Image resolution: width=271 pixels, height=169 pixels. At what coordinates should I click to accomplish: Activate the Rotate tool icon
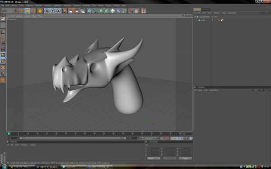(33, 11)
